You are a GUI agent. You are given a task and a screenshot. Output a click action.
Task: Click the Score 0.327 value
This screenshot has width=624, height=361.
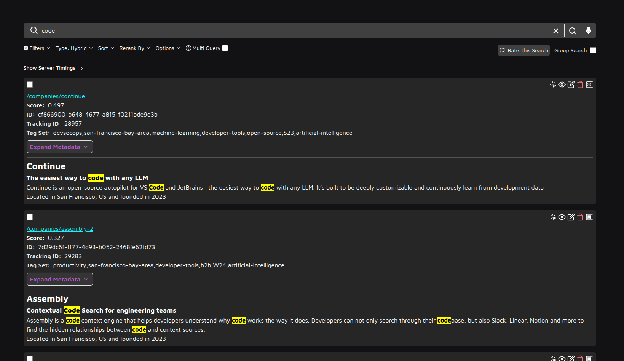tap(56, 238)
